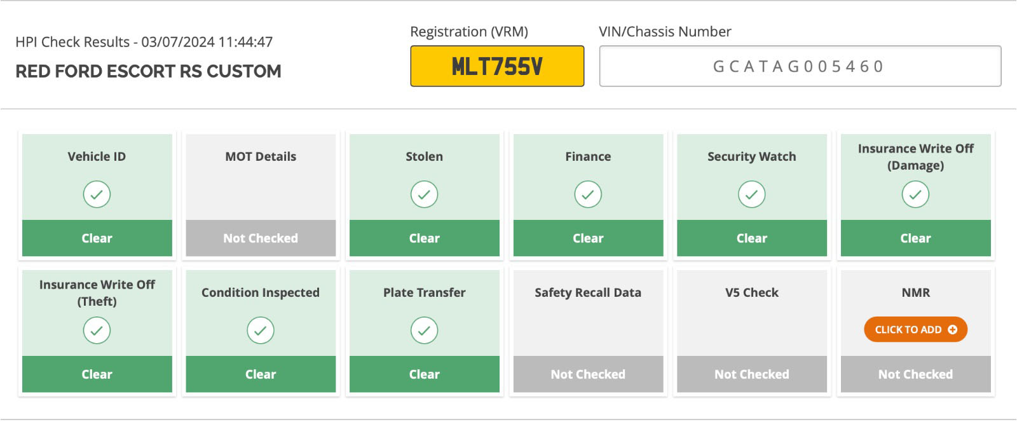
Task: Click the 'VIN/Chassis Number' label
Action: [665, 32]
